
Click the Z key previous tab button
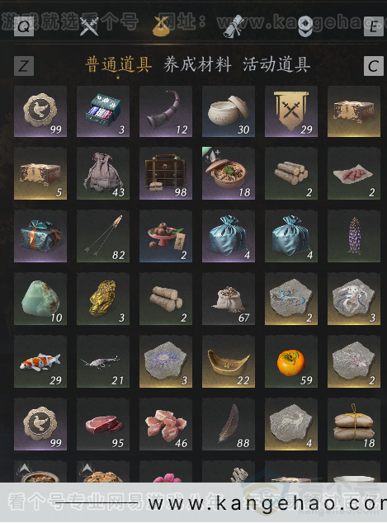pyautogui.click(x=24, y=66)
